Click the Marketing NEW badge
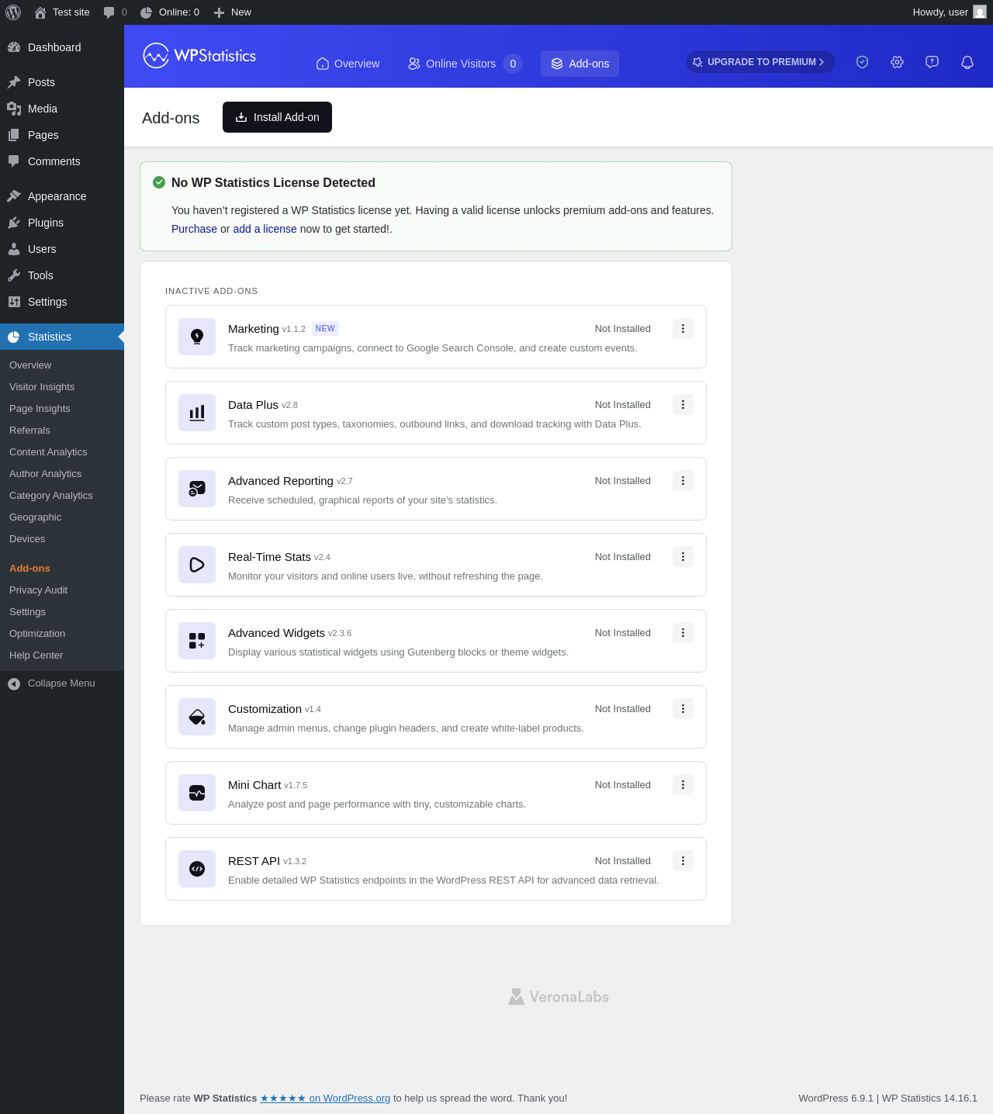The image size is (993, 1114). [325, 328]
